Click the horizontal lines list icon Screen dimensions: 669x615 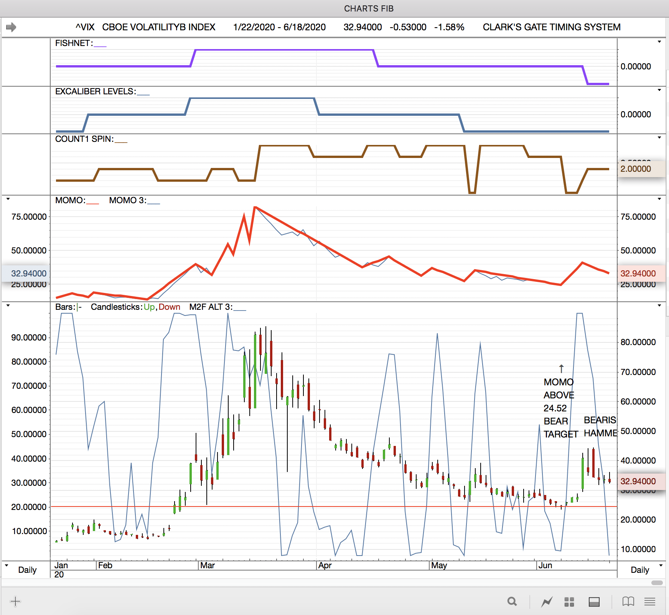650,602
